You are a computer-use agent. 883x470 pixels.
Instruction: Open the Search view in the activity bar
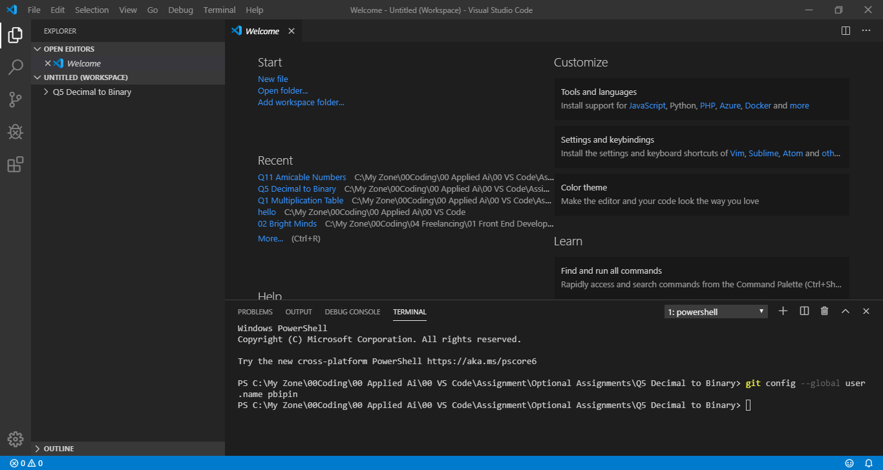[15, 67]
